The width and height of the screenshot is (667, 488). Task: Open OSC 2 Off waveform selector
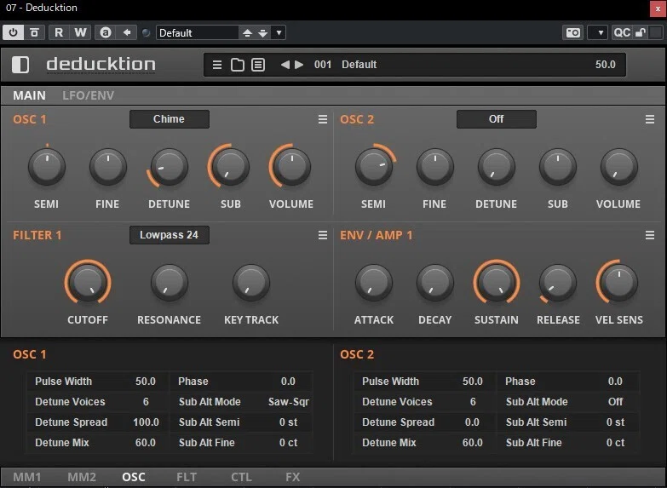pos(497,119)
